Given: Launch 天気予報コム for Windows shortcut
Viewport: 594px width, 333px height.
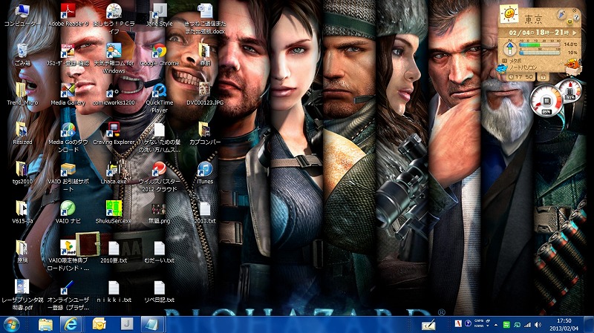Looking at the screenshot, I should point(114,59).
